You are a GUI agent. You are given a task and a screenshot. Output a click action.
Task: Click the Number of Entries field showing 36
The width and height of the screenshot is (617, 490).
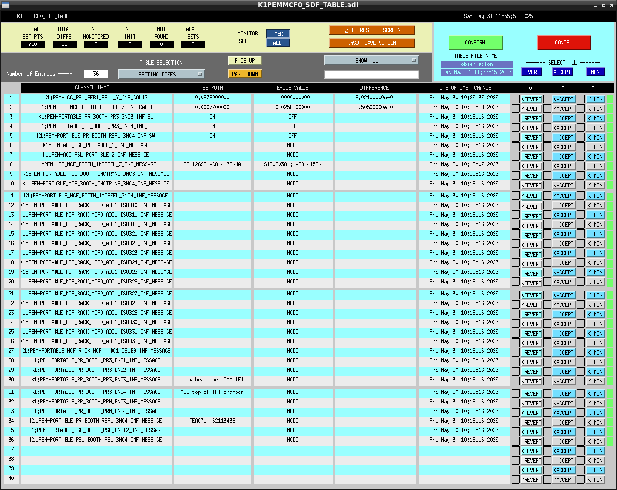(96, 74)
